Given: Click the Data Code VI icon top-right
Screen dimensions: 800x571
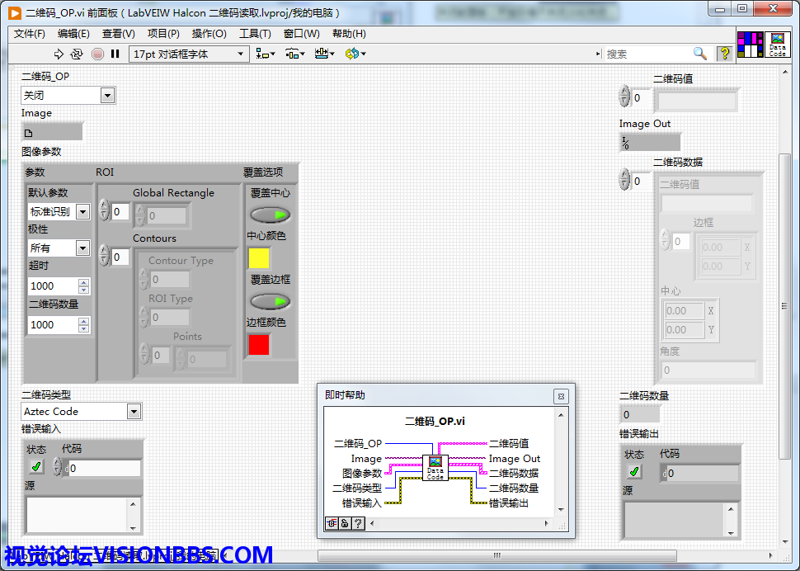Looking at the screenshot, I should [x=777, y=44].
